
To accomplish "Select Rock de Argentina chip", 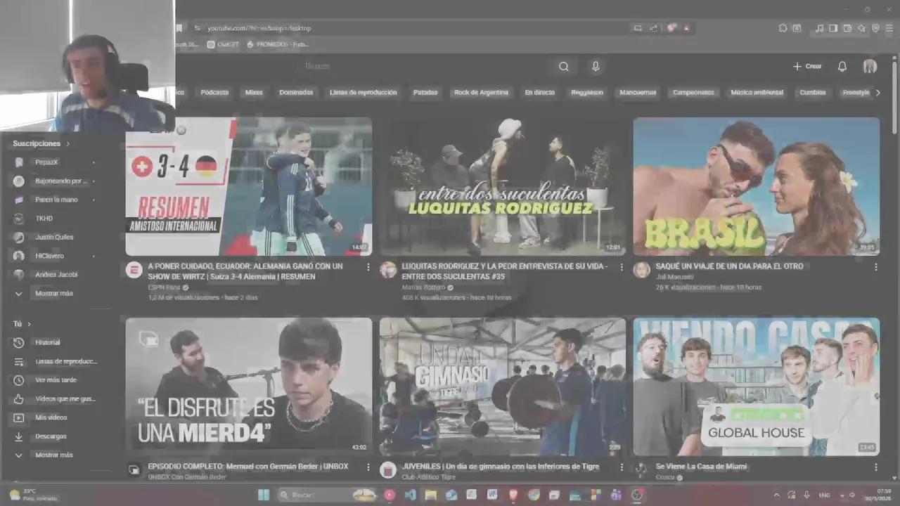I will pos(481,92).
